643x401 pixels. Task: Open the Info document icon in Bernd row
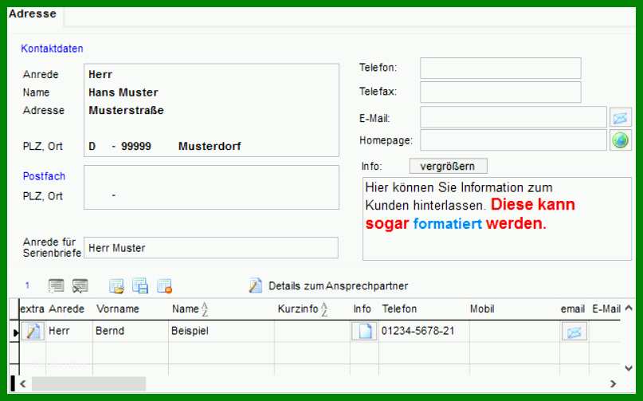[364, 331]
